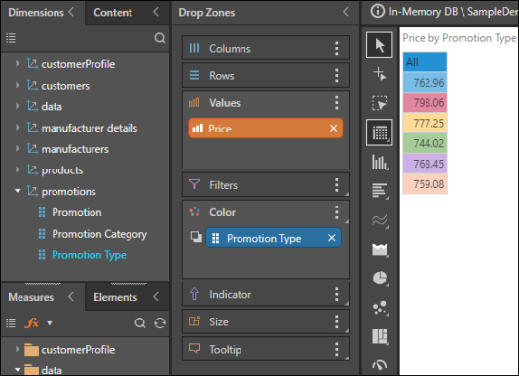Expand the customers dimension node
This screenshot has width=519, height=376.
point(18,85)
